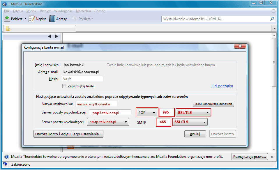
Task: Click the Etykieta tag icon
Action: pyautogui.click(x=74, y=19)
